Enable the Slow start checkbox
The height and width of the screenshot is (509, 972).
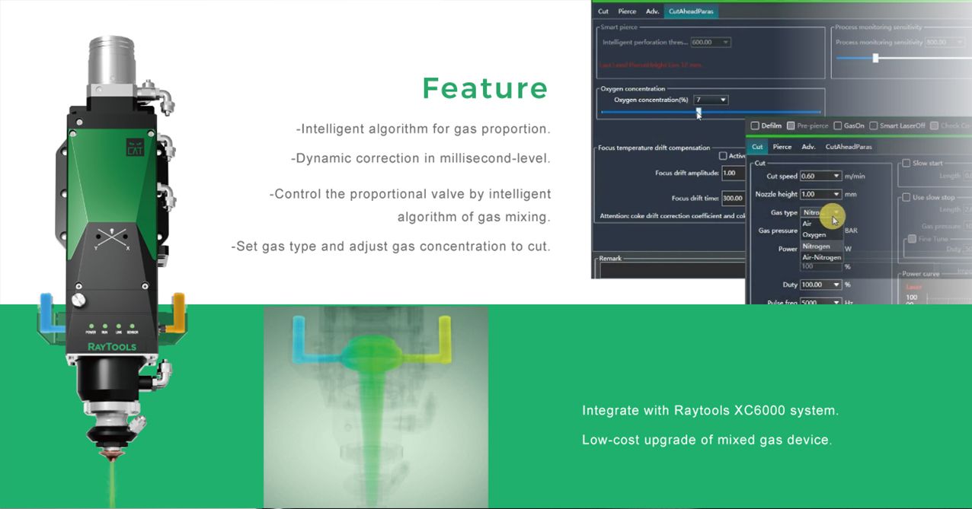point(906,163)
